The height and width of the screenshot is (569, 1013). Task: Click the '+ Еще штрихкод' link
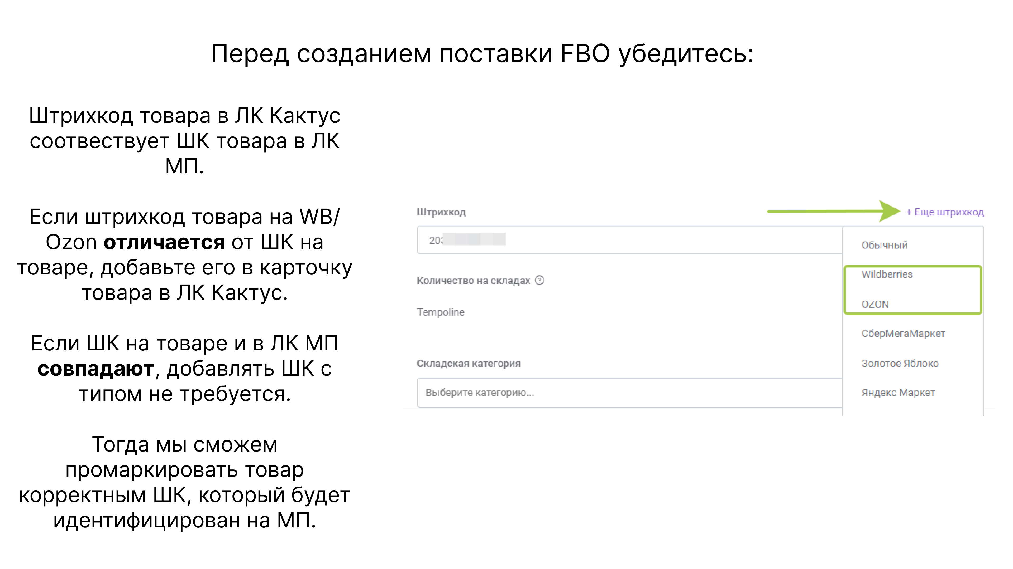(945, 212)
